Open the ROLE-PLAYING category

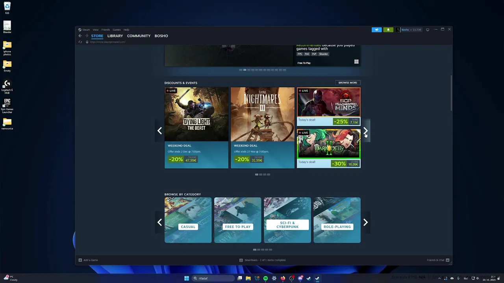point(337,220)
